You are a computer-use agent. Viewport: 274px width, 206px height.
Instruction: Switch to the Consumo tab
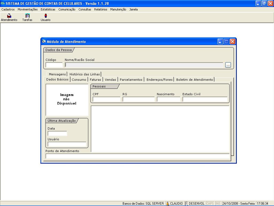click(79, 80)
